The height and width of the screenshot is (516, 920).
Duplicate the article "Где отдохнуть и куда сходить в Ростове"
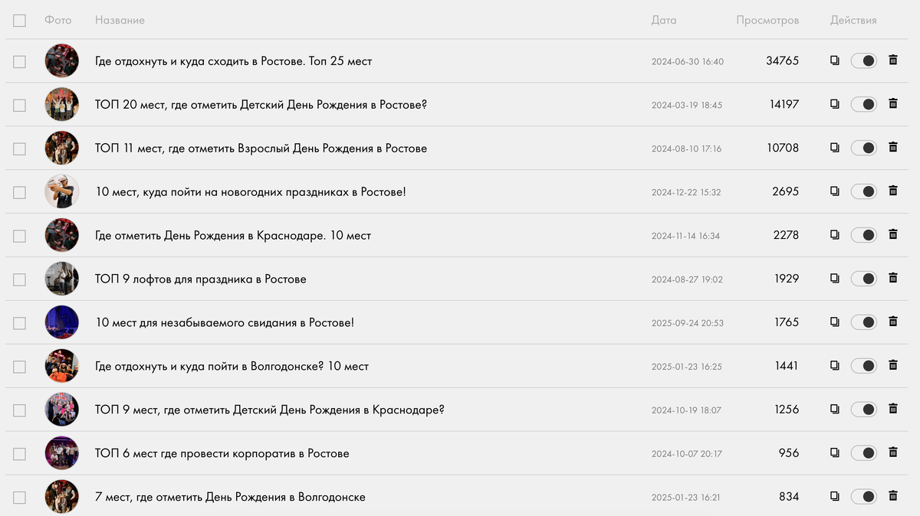[835, 61]
